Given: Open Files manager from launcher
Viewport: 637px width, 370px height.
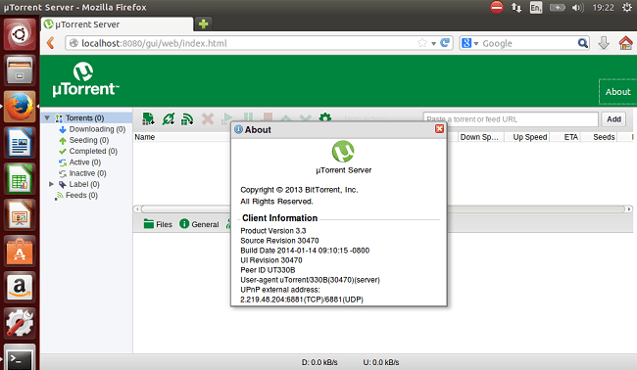Looking at the screenshot, I should click(20, 70).
